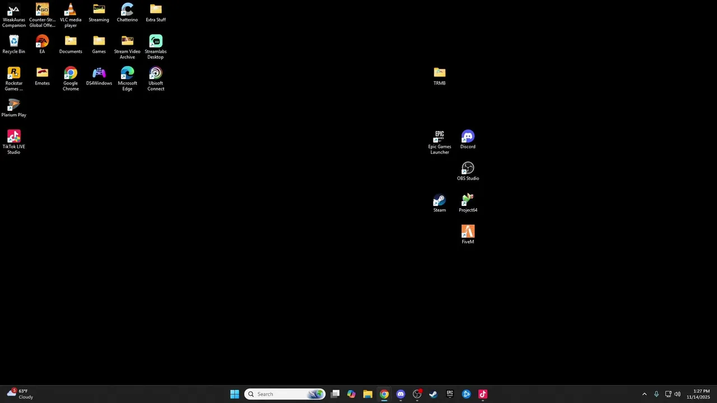Select the EA app desktop icon
The image size is (717, 403).
coord(42,45)
